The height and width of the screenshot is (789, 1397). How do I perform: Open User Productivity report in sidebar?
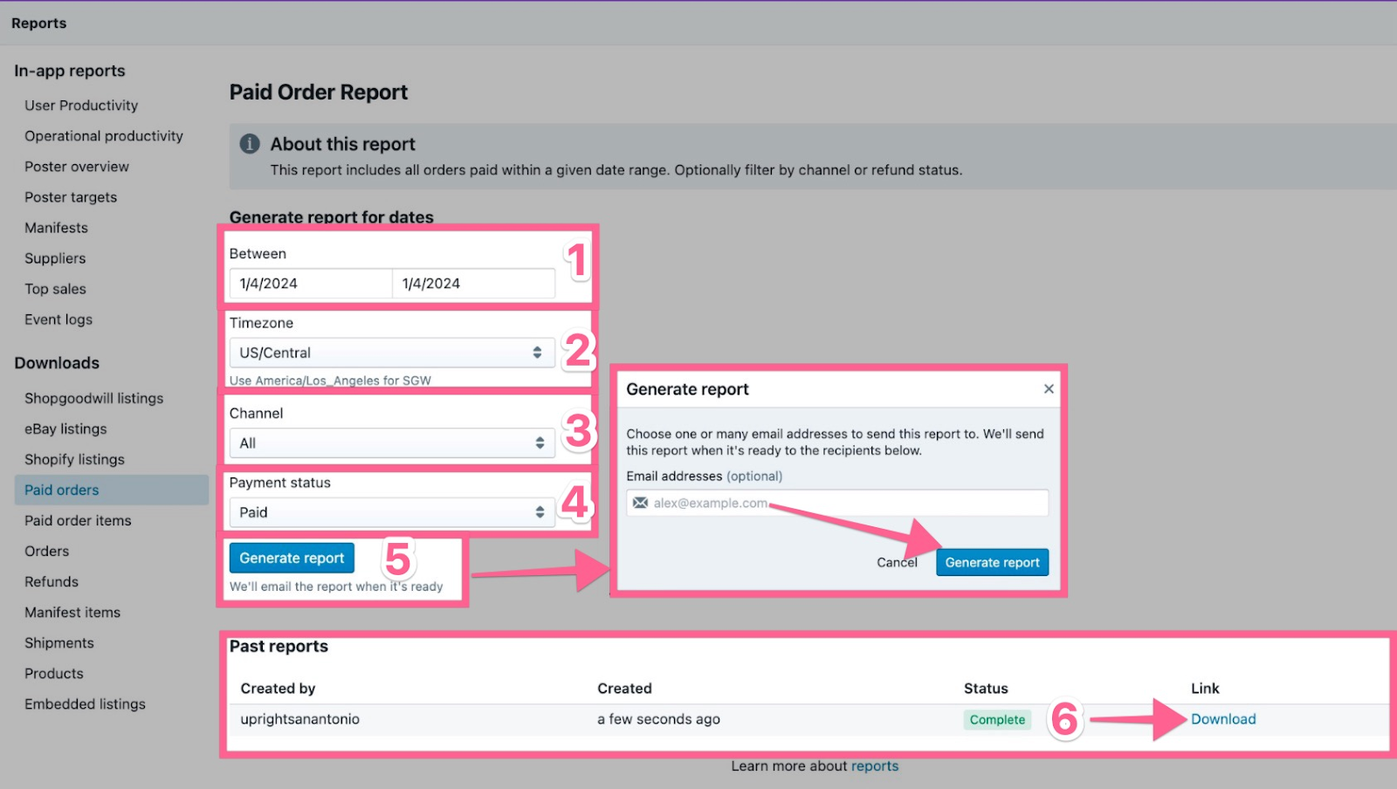[x=81, y=106]
